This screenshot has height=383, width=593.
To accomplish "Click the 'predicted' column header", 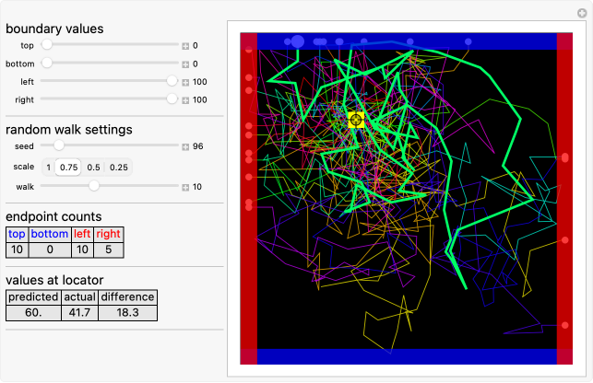I will click(x=33, y=297).
